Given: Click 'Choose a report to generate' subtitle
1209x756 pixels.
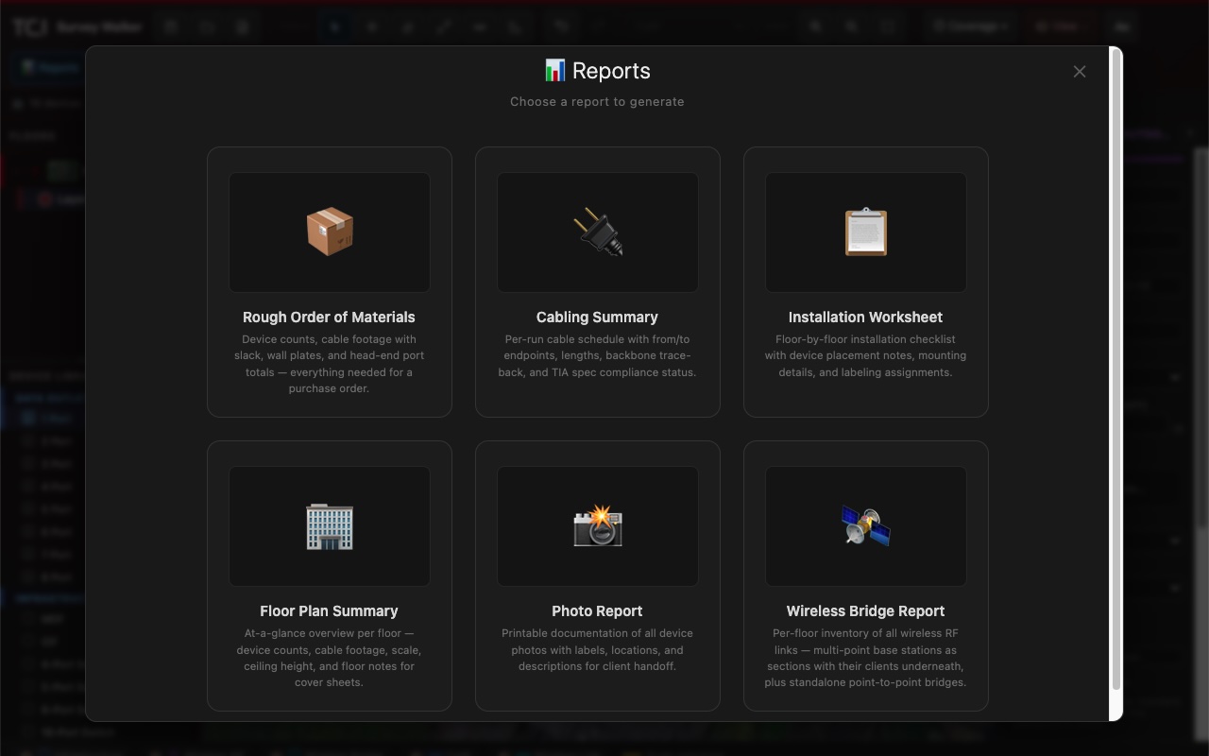Looking at the screenshot, I should (x=598, y=101).
